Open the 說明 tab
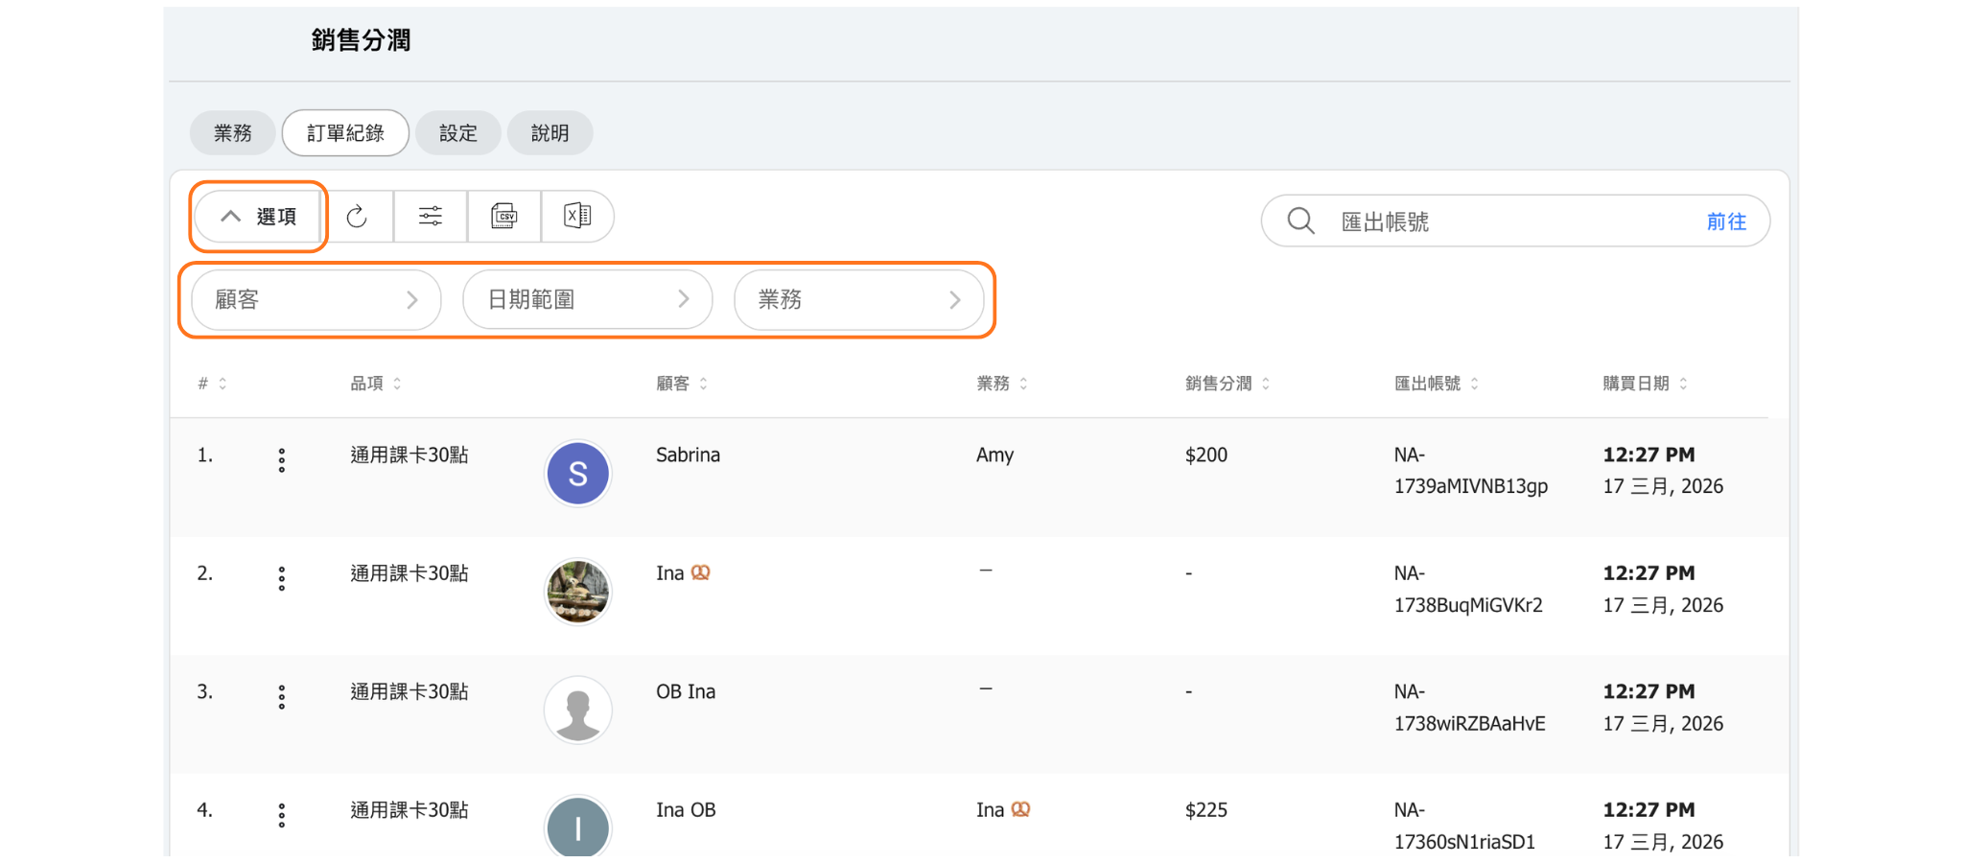 (x=549, y=133)
